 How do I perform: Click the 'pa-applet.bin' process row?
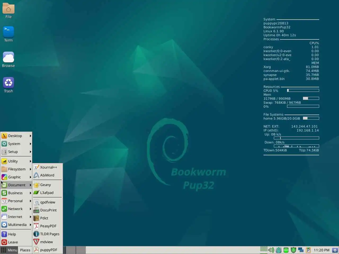click(x=291, y=79)
